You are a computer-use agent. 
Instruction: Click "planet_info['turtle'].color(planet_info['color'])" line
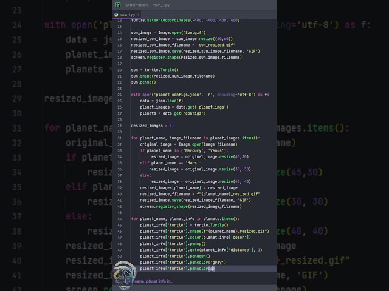[x=195, y=237]
